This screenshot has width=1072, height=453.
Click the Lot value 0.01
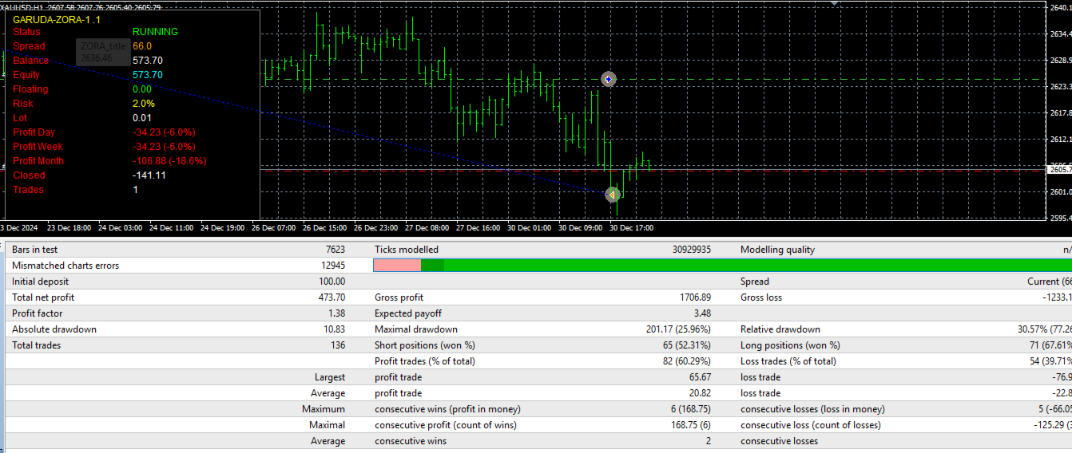tap(142, 118)
